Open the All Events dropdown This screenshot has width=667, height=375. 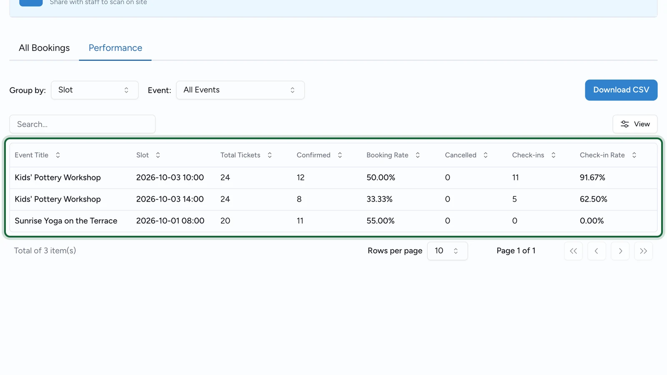(x=241, y=90)
